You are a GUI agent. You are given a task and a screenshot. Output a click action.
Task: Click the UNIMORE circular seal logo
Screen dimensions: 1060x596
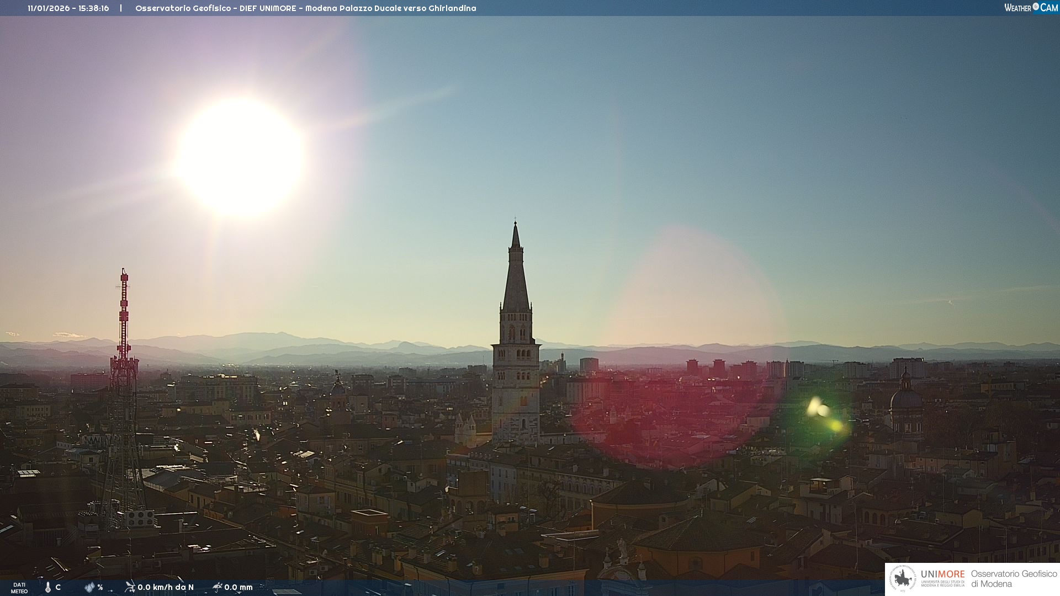pos(903,579)
